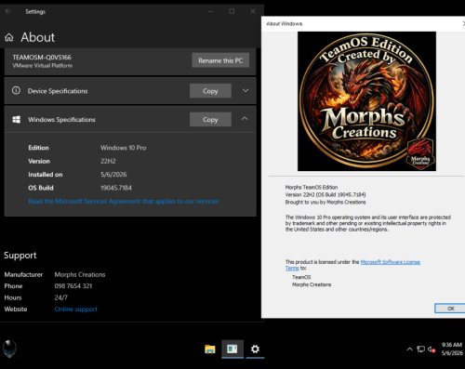This screenshot has height=369, width=465.
Task: Open the taskbar clock and date
Action: click(x=452, y=349)
